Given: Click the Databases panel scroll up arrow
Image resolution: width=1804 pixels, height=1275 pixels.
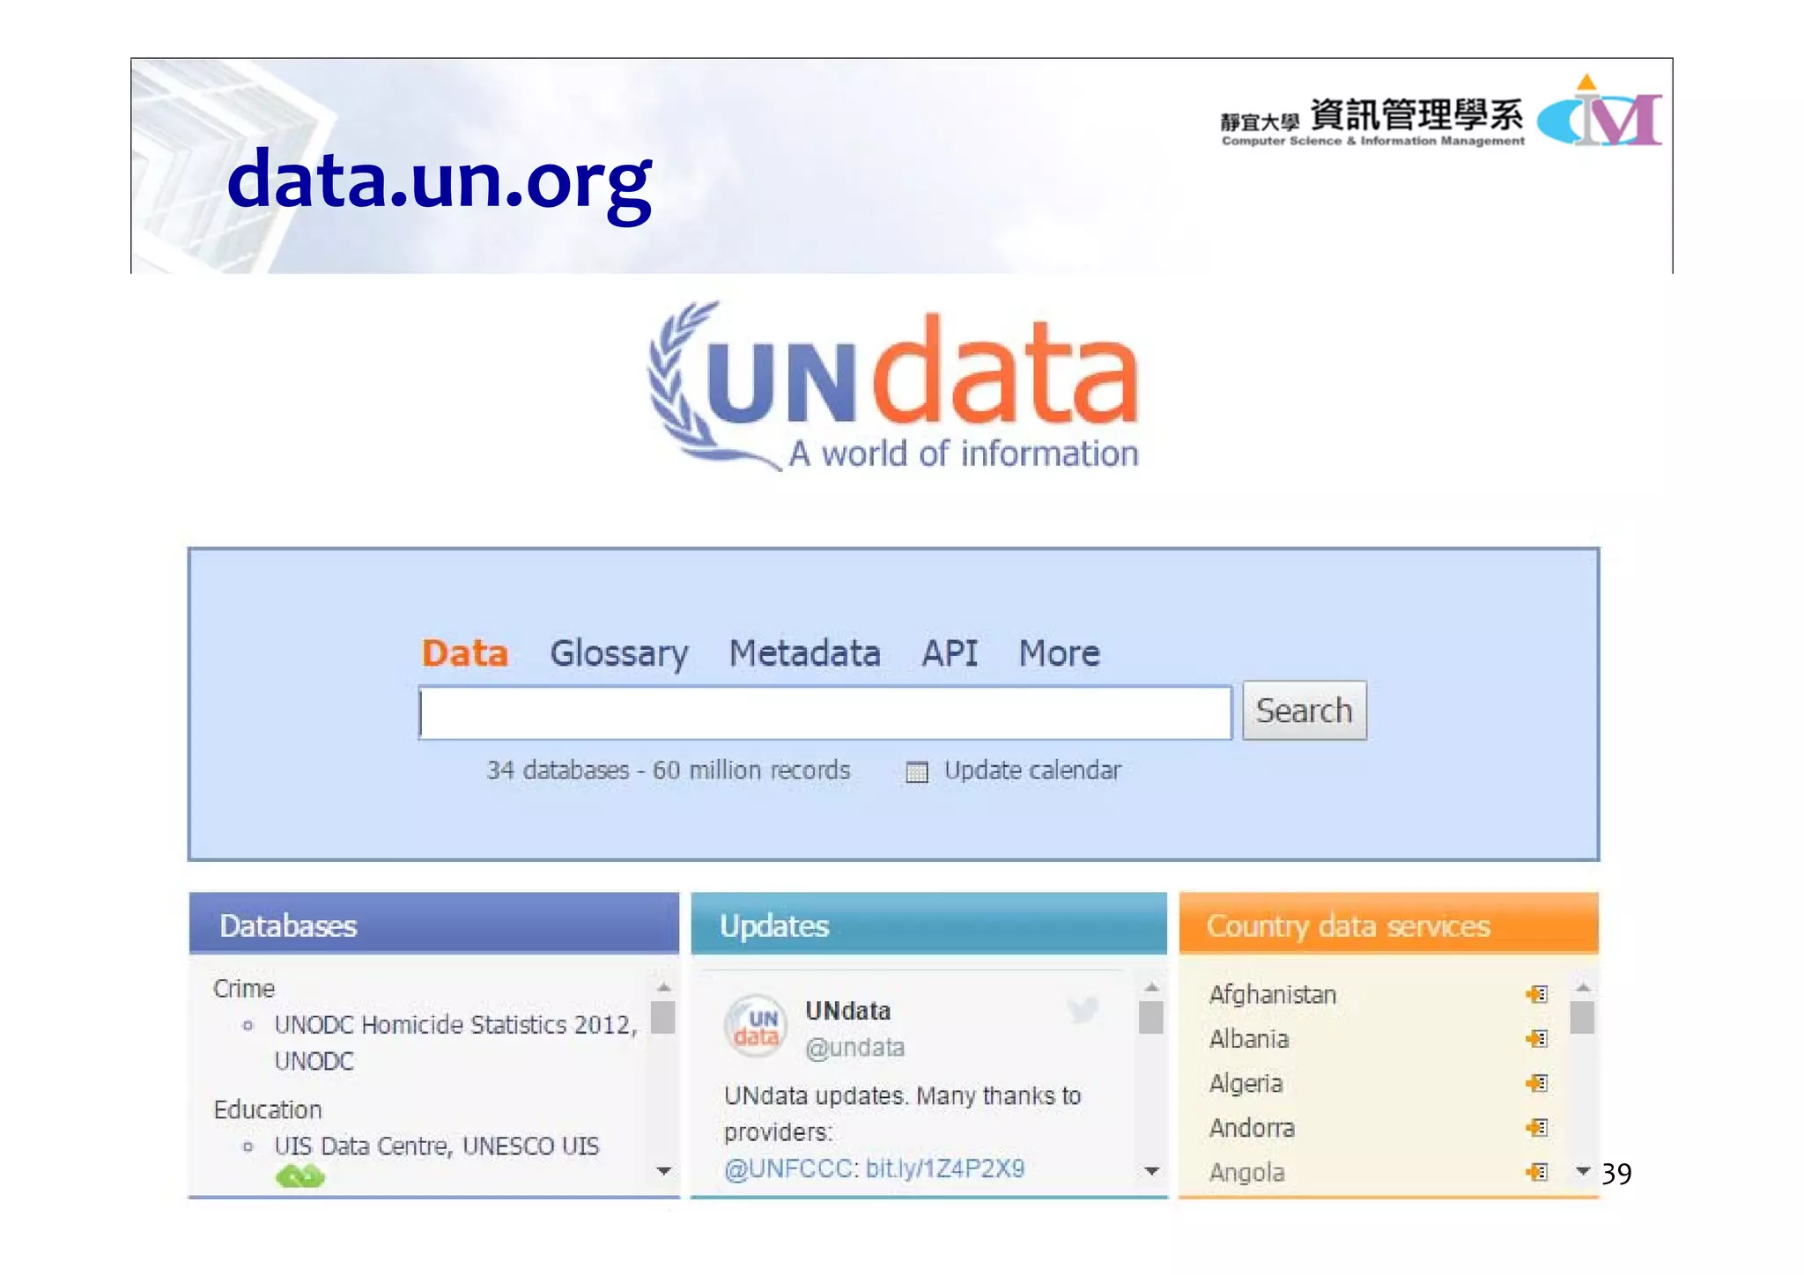Looking at the screenshot, I should [664, 987].
